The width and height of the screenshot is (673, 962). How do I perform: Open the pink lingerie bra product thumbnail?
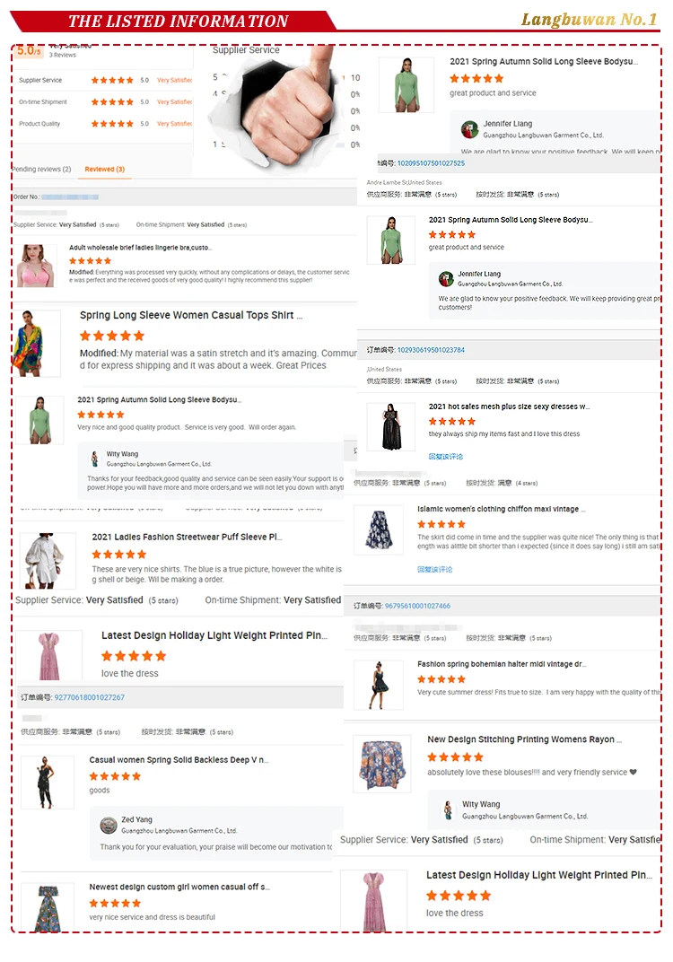click(36, 266)
